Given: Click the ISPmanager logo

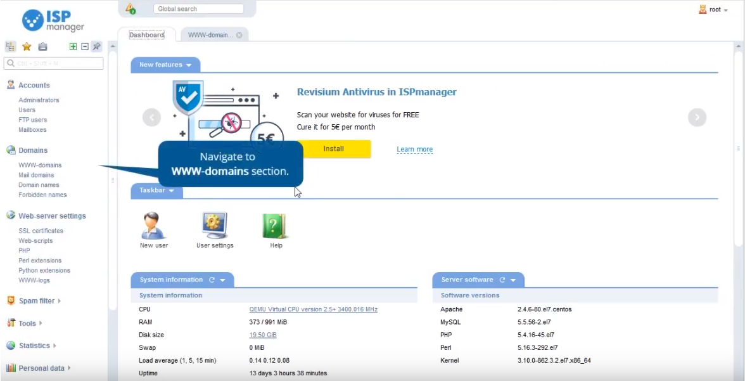Looking at the screenshot, I should click(53, 20).
